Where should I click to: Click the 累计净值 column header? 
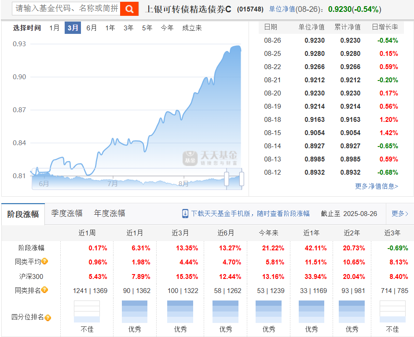tap(348, 27)
